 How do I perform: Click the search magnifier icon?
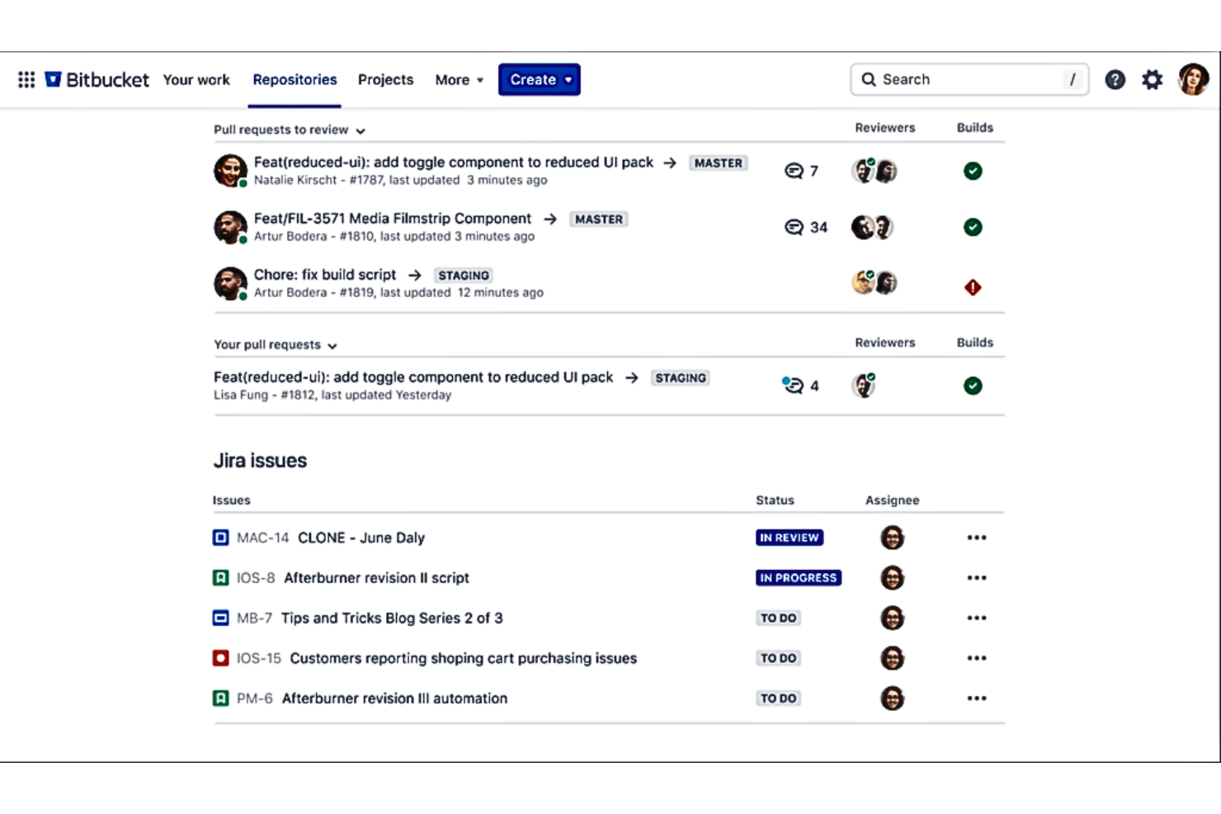[x=868, y=79]
